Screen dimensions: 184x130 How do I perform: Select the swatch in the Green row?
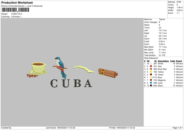(151, 75)
